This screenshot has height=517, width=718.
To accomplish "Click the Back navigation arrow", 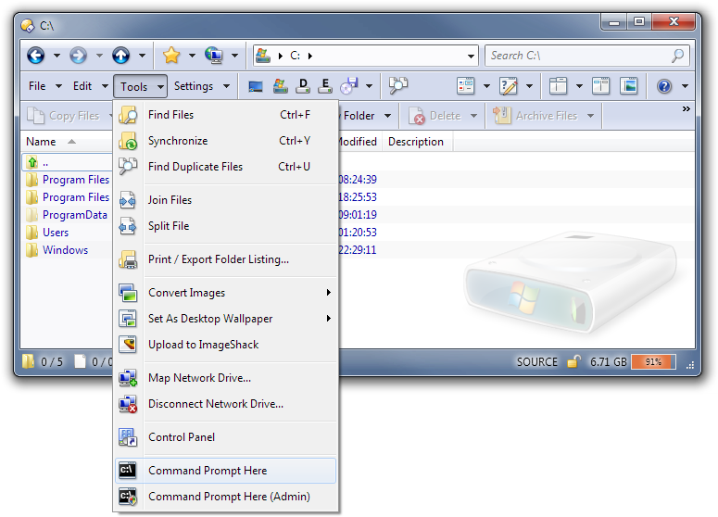I will coord(35,56).
